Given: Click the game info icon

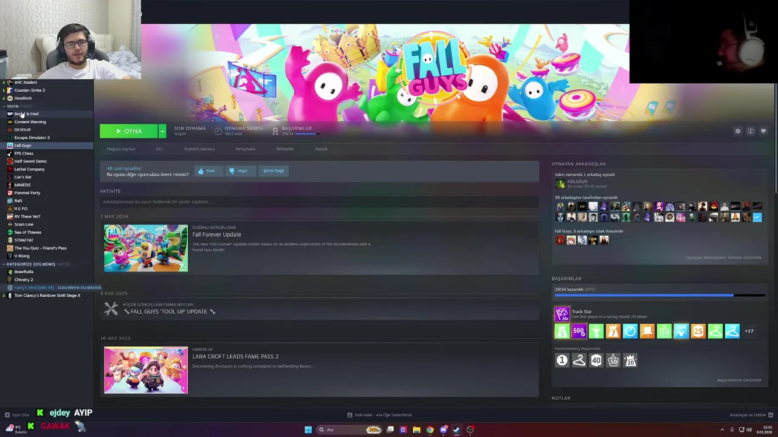Looking at the screenshot, I should pos(751,131).
